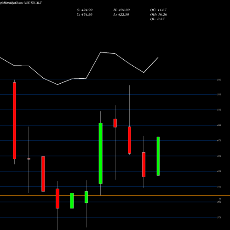Select the tallest red candle body
Image resolution: width=230 pixels, height=230 pixels.
[x=14, y=121]
